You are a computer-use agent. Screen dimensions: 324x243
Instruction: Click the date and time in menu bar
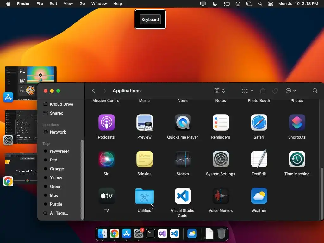298,4
